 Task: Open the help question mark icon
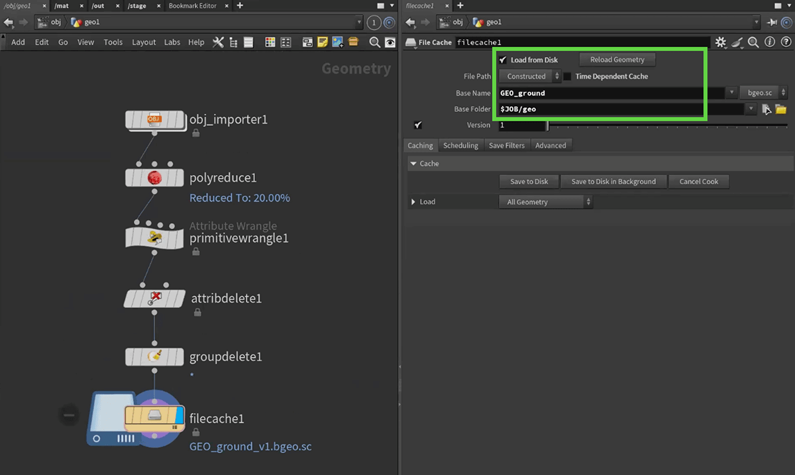tap(784, 42)
